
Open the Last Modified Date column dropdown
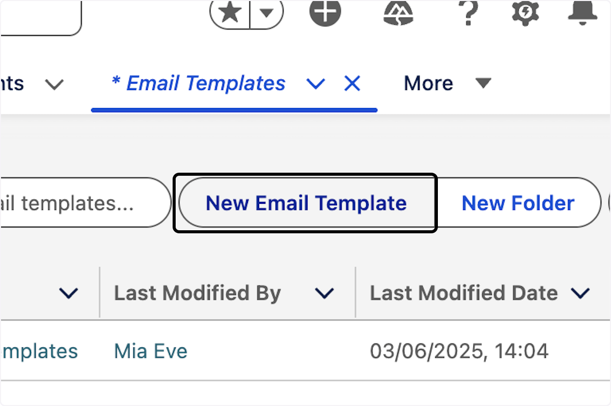coord(579,293)
